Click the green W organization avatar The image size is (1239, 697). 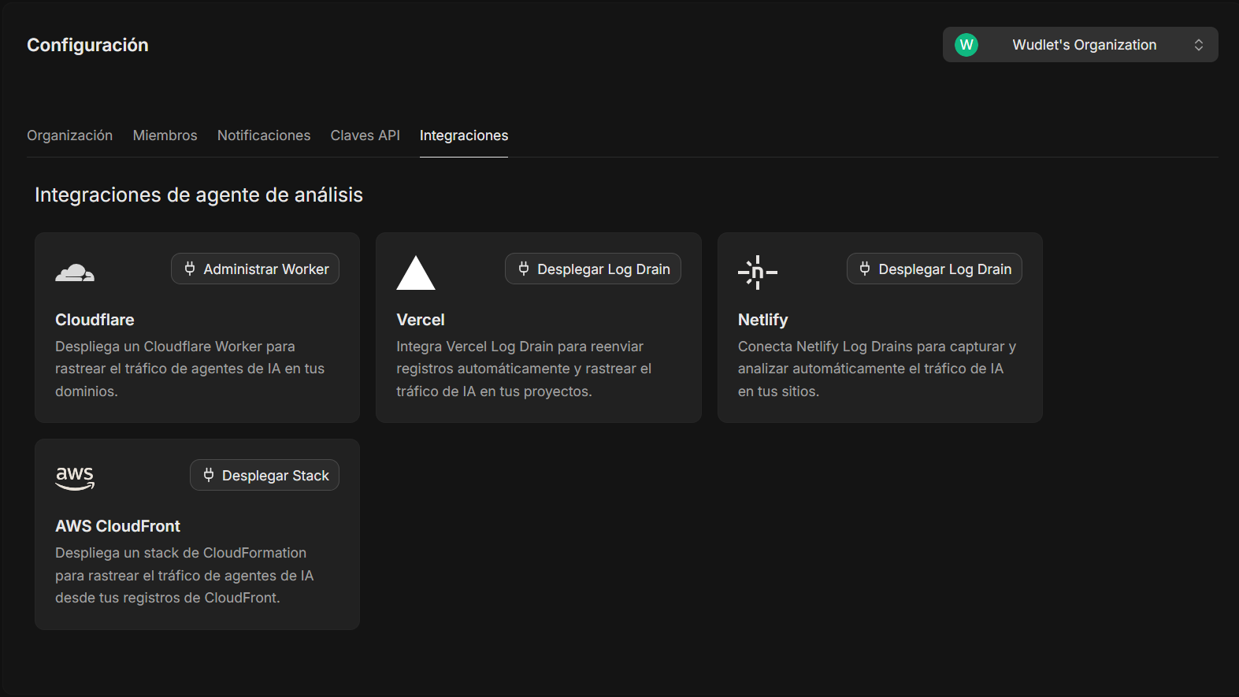[966, 45]
